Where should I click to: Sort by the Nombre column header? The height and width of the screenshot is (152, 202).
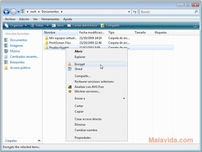[60, 33]
